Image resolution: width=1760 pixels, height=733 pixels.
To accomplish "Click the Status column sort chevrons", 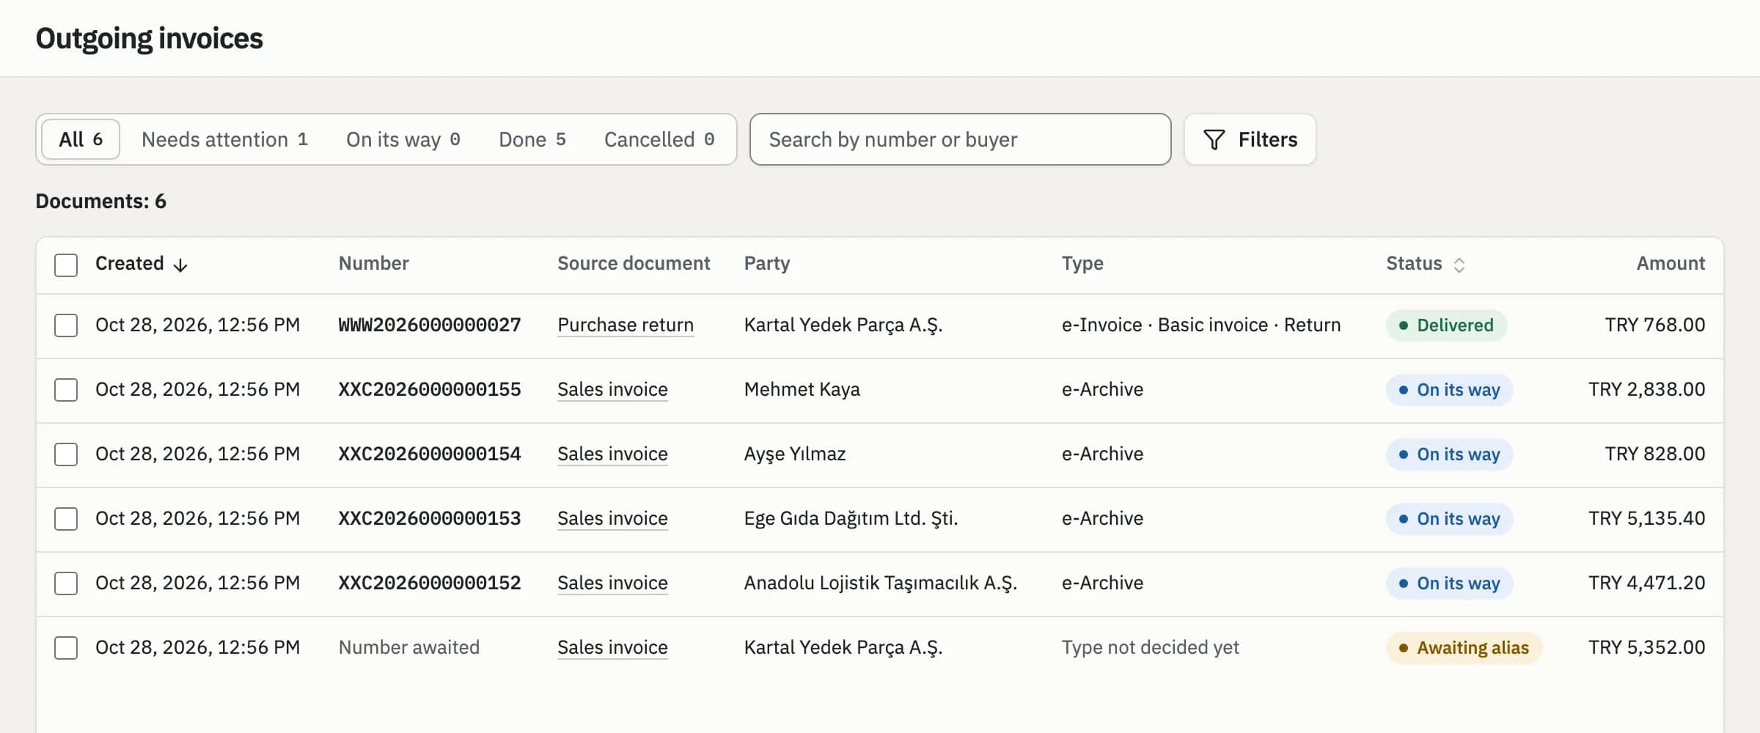I will [1459, 265].
